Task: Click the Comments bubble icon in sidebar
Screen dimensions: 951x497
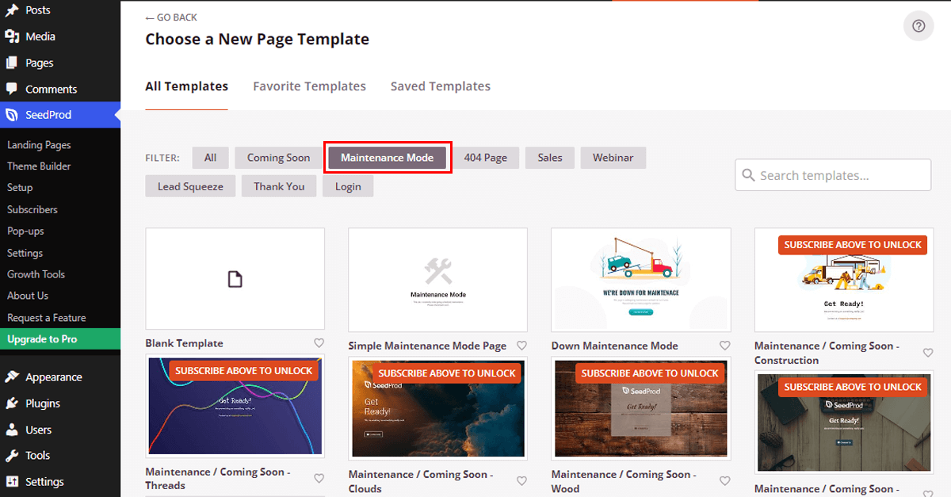Action: click(x=12, y=89)
